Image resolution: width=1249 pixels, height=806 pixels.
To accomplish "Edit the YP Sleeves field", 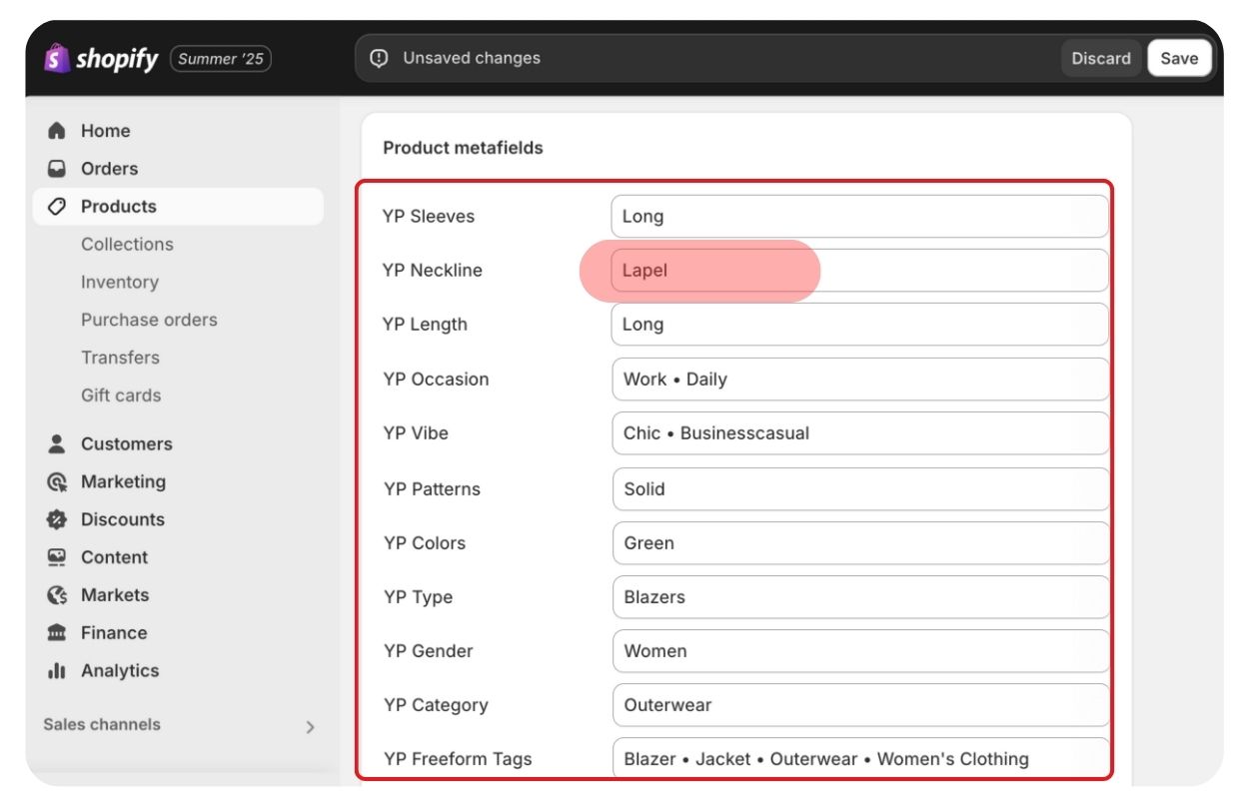I will [860, 217].
